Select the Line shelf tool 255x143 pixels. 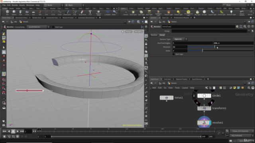[x=47, y=13]
